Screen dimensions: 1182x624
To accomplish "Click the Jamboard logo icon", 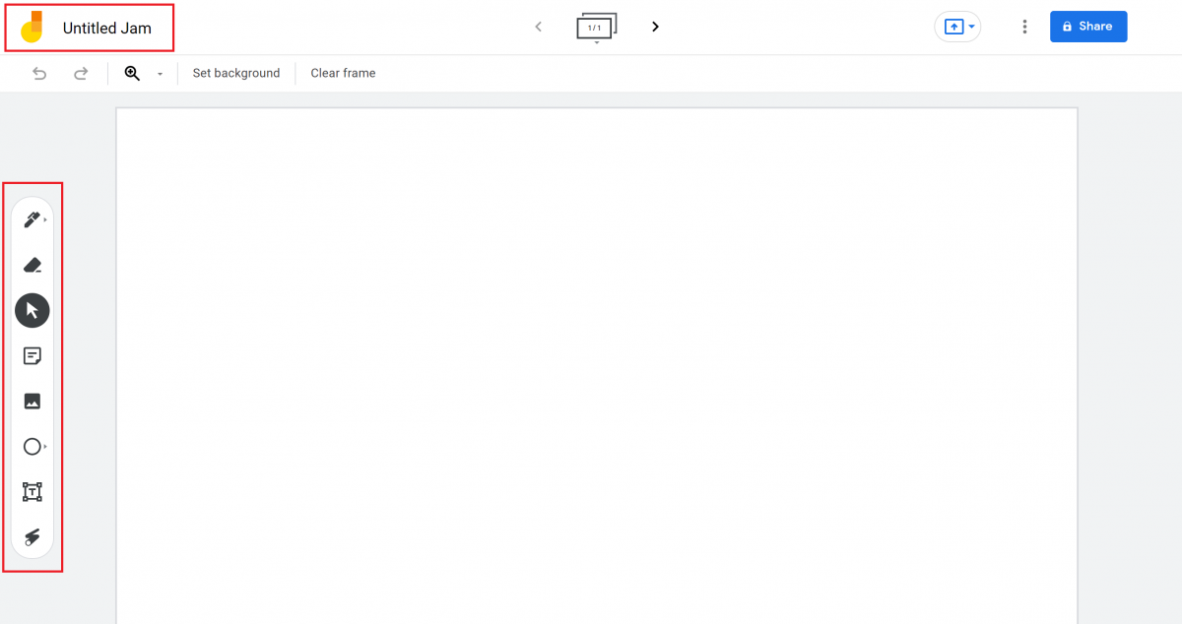I will tap(33, 27).
